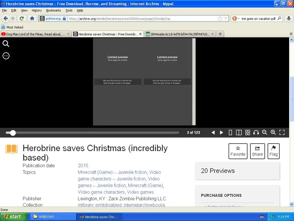
Task: Open the Most Visited bookmarks folder
Action: (12, 27)
